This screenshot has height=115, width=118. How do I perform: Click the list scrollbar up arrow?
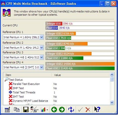pos(112,75)
